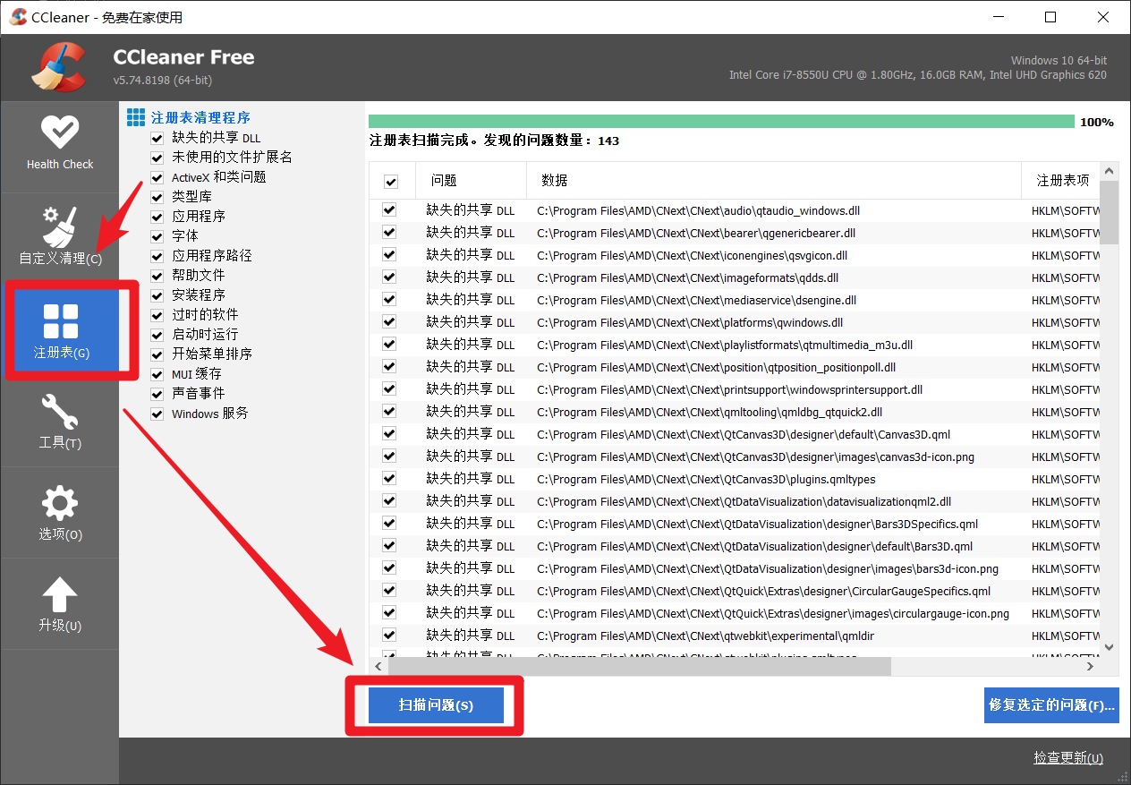1131x785 pixels.
Task: Uncheck 开始菜单排序 option
Action: [x=157, y=354]
